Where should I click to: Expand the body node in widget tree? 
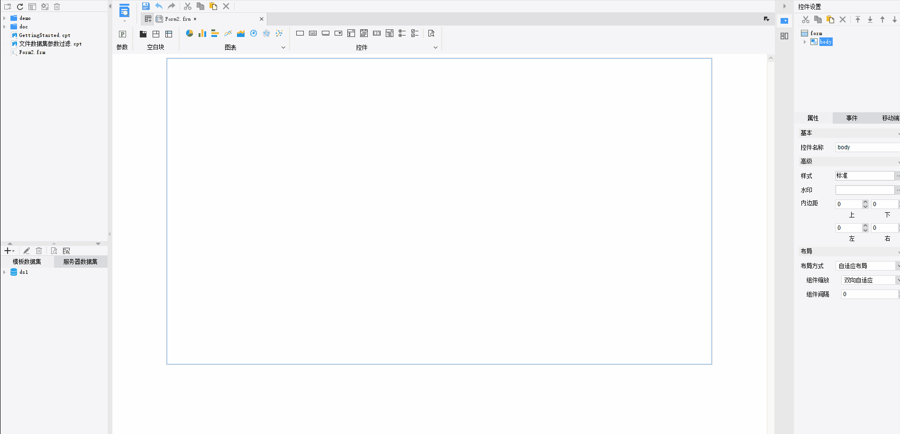(805, 42)
